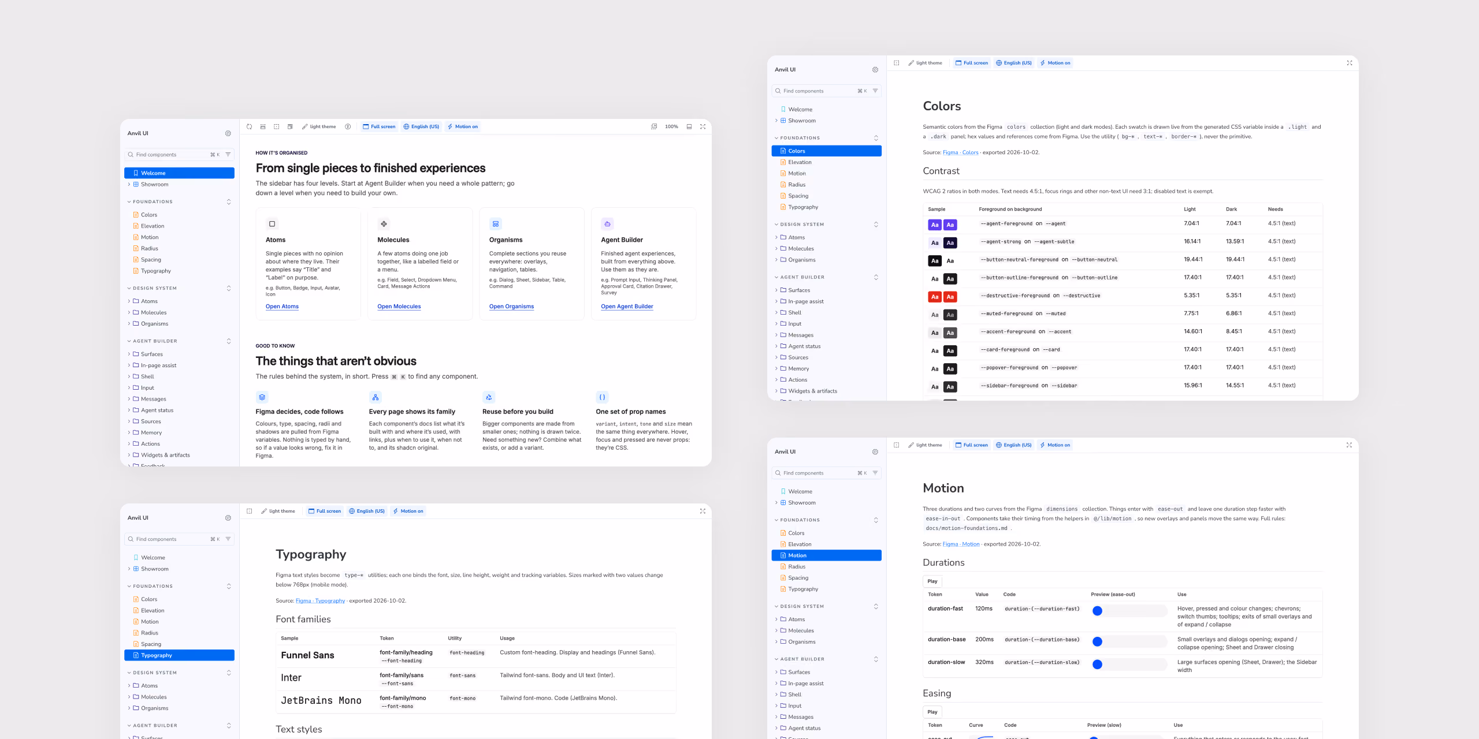Screen dimensions: 1479x739
Task: Focus 'Find components' search in the Motion window
Action: (x=826, y=473)
